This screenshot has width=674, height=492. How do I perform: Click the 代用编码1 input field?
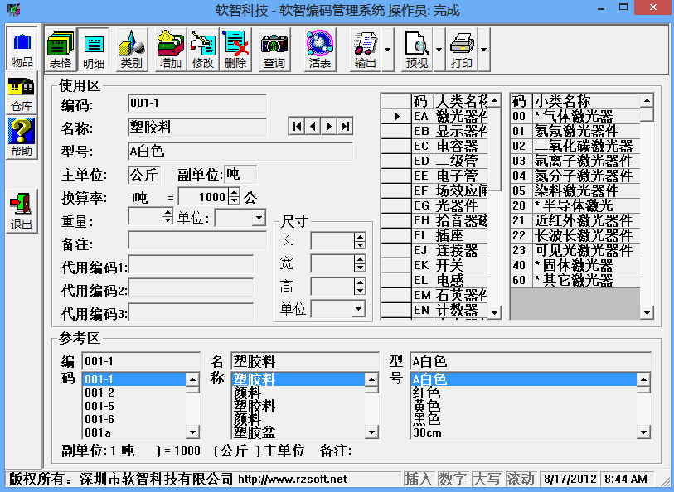[x=191, y=265]
